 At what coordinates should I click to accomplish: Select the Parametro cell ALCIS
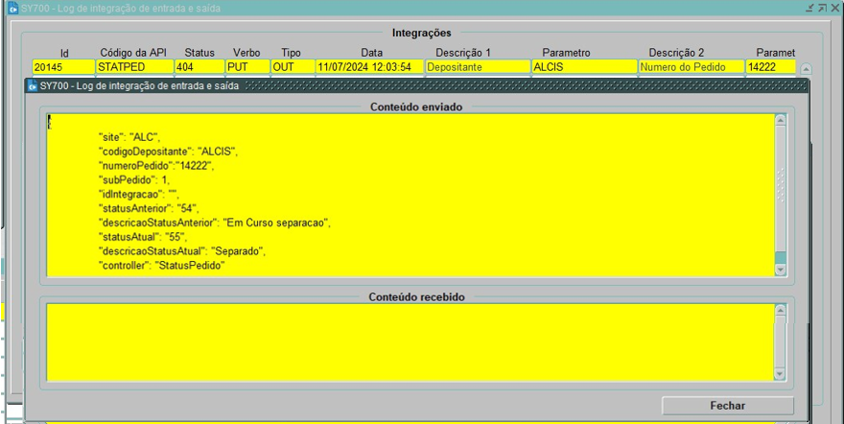click(x=584, y=67)
